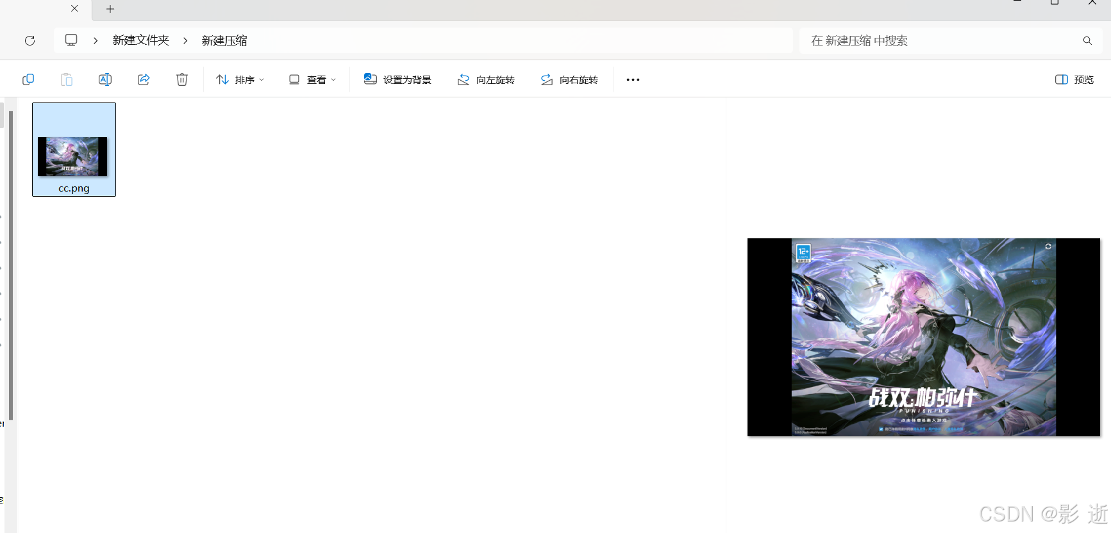Open the three-dot more options menu

point(633,79)
